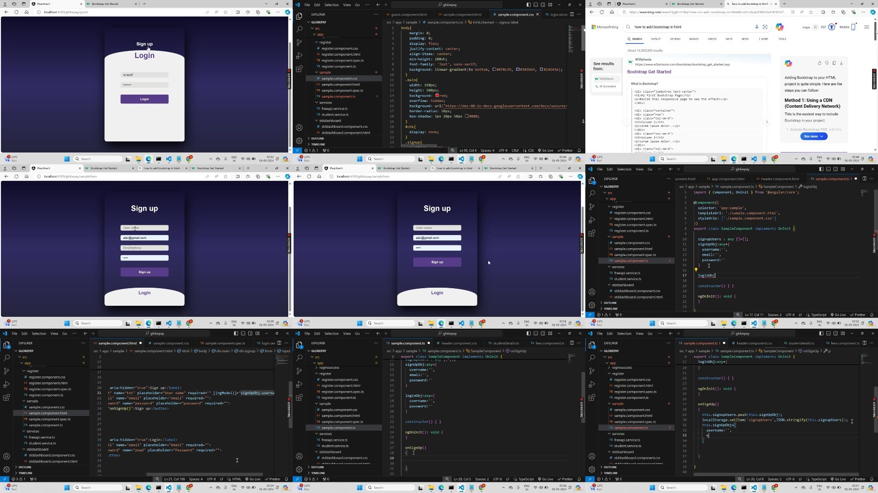Click #0f0c29 color swatch in CSS editor

(x=494, y=69)
